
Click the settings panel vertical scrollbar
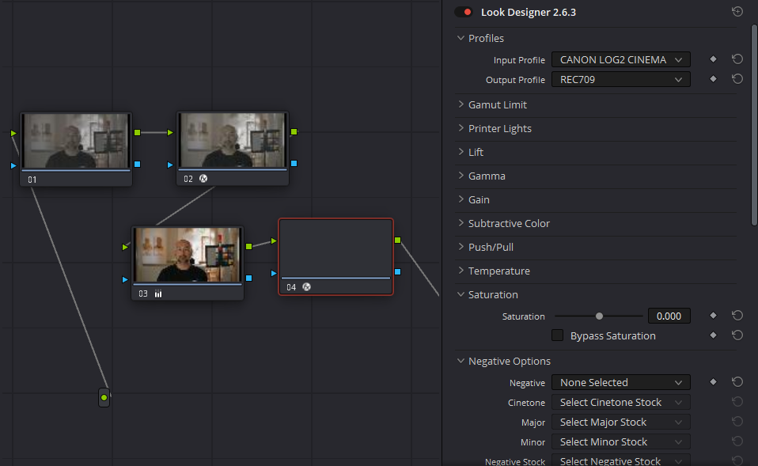pos(754,125)
